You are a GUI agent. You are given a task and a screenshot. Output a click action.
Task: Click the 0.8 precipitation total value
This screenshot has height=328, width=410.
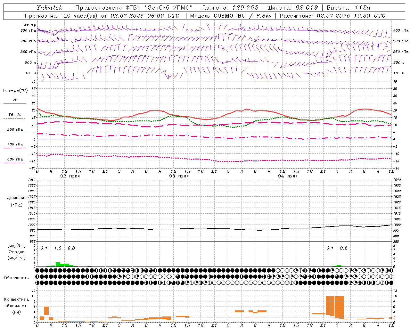[71, 248]
